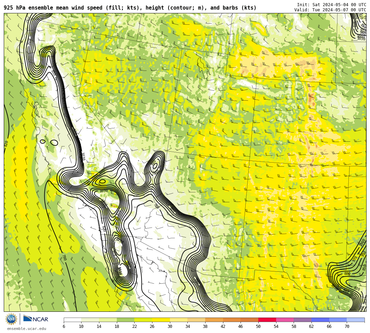The image size is (370, 333).
Task: Select the Valid time label
Action: tap(330, 10)
